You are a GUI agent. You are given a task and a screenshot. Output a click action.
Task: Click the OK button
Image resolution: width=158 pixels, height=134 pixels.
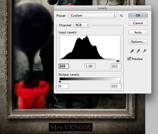click(x=138, y=16)
